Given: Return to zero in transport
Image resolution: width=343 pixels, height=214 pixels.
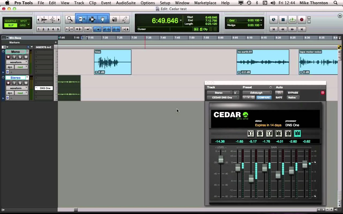Looking at the screenshot, I should click(274, 29).
